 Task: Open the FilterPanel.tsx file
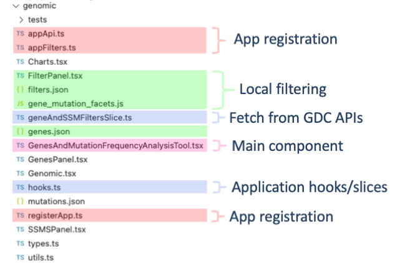pyautogui.click(x=56, y=75)
